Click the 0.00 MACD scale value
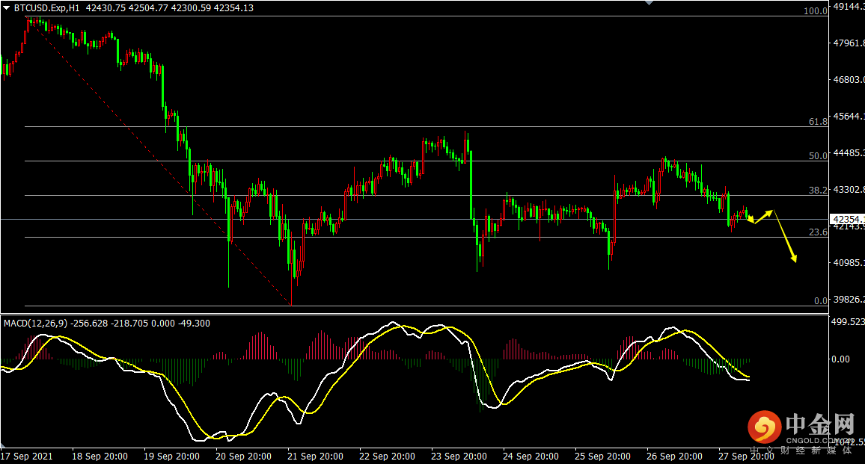This screenshot has height=464, width=865. pos(840,359)
